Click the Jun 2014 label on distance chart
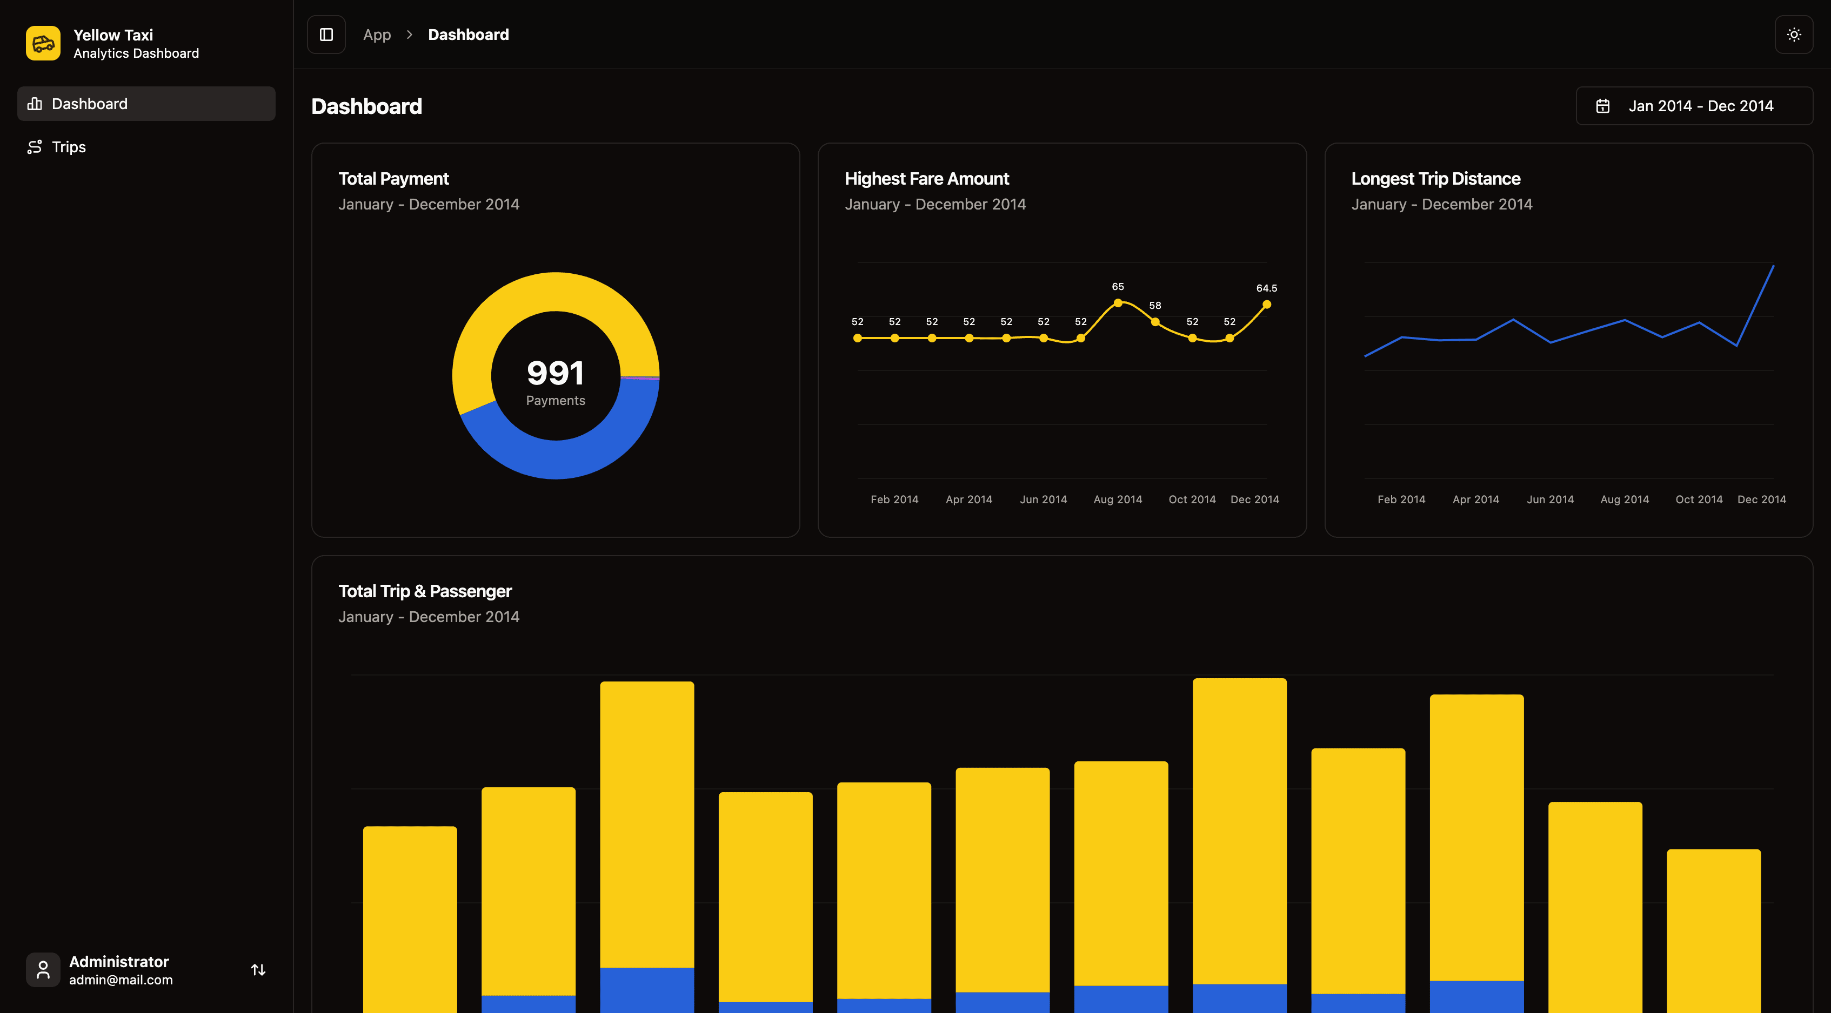 coord(1550,499)
